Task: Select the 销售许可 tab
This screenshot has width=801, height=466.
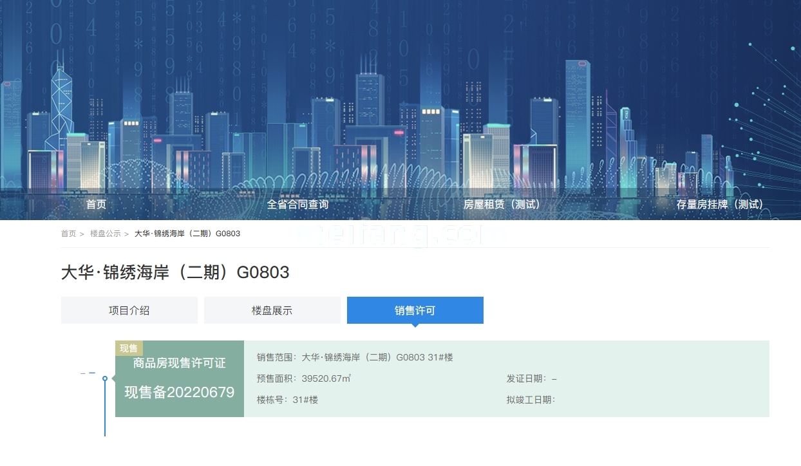Action: pyautogui.click(x=415, y=310)
